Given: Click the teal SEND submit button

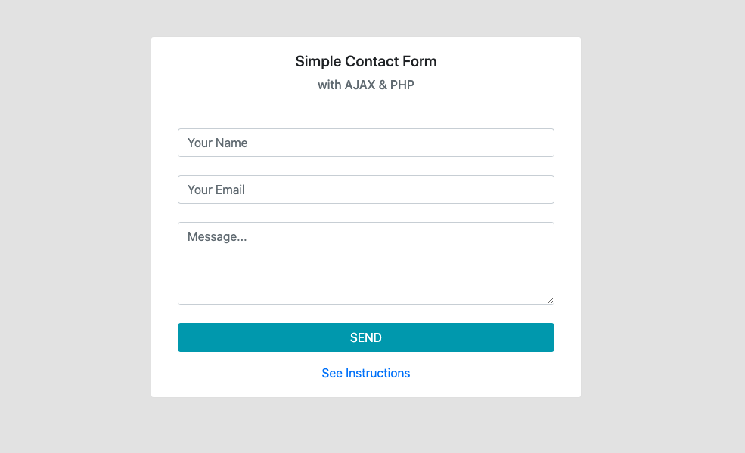Looking at the screenshot, I should (x=365, y=337).
